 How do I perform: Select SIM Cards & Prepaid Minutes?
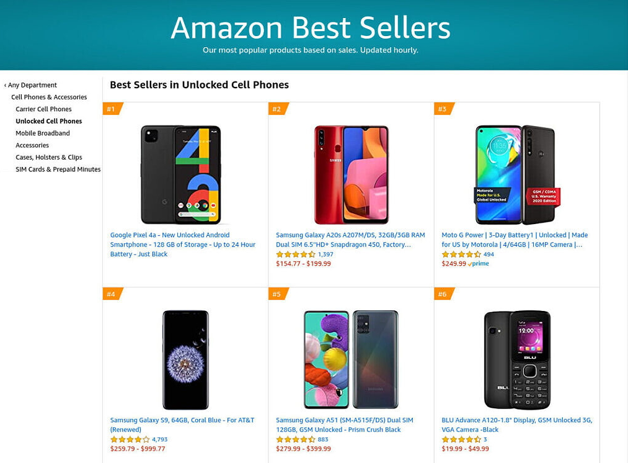point(58,169)
